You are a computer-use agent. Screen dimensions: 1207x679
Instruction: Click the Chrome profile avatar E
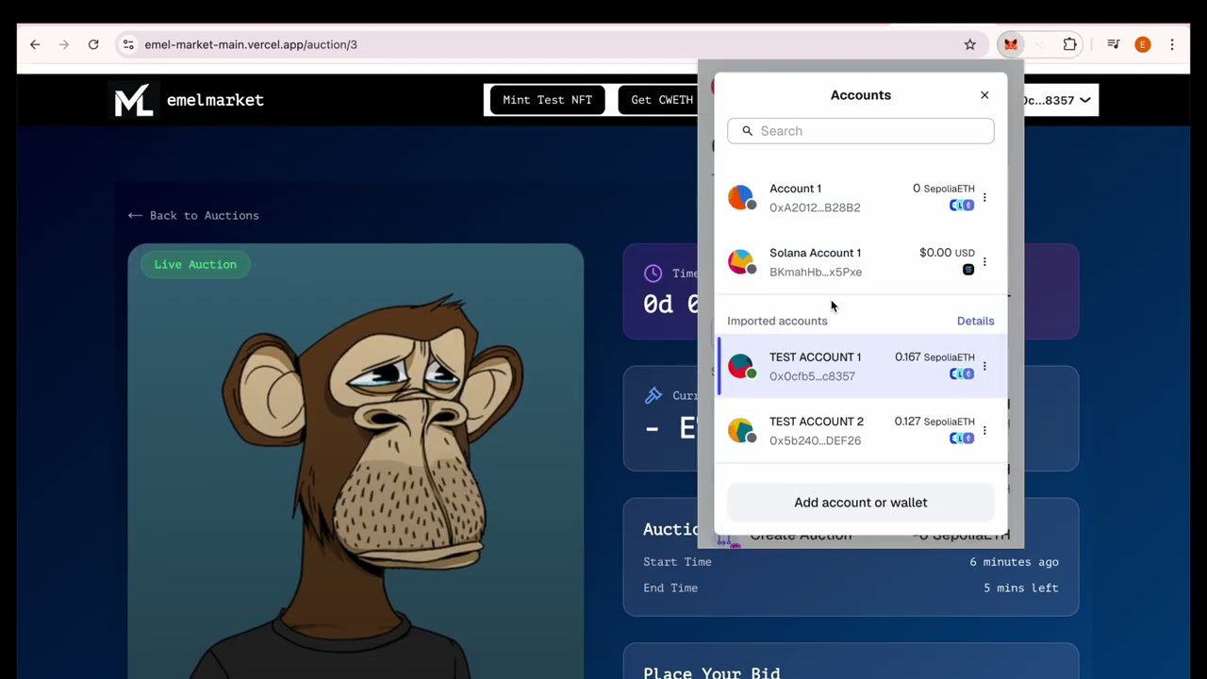click(x=1143, y=44)
